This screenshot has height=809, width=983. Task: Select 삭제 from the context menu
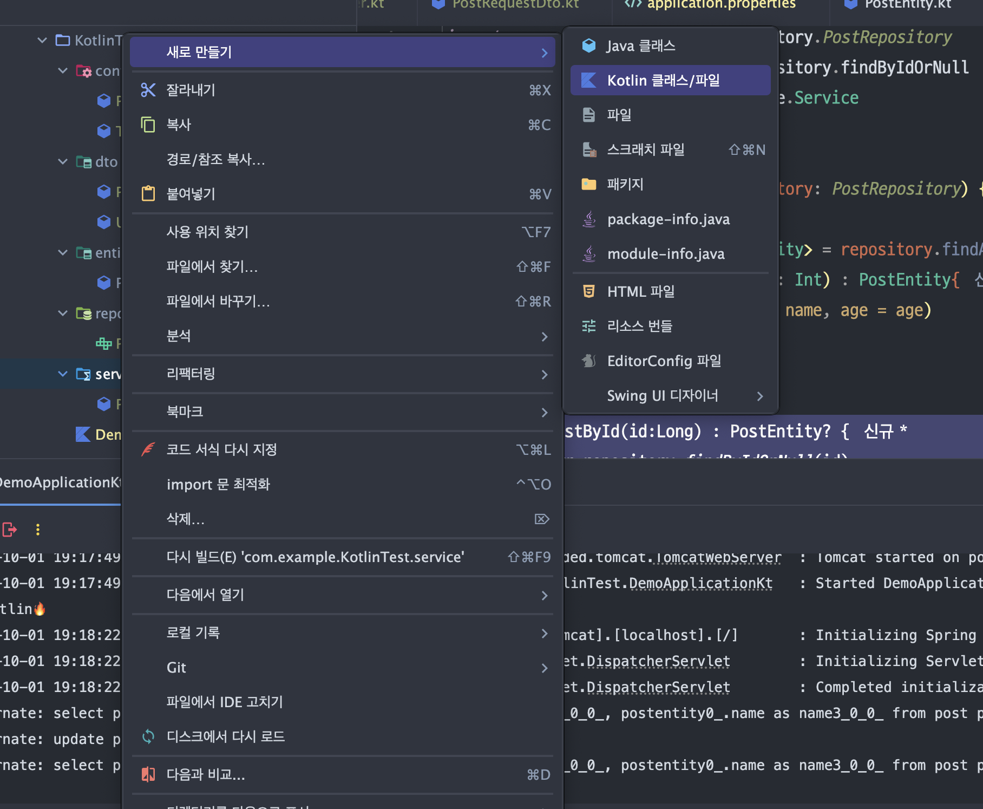(343, 519)
